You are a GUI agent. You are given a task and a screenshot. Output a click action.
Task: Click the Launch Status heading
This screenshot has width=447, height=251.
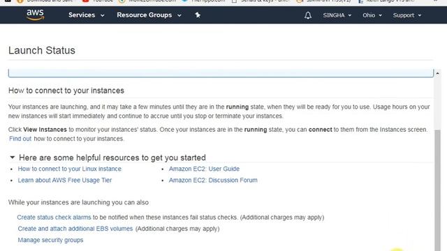tap(42, 50)
